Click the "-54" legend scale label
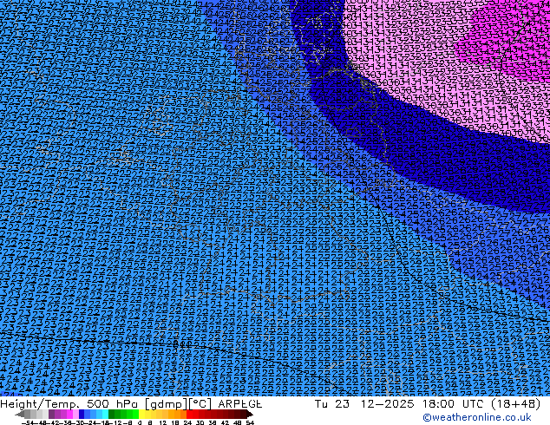 click(28, 423)
